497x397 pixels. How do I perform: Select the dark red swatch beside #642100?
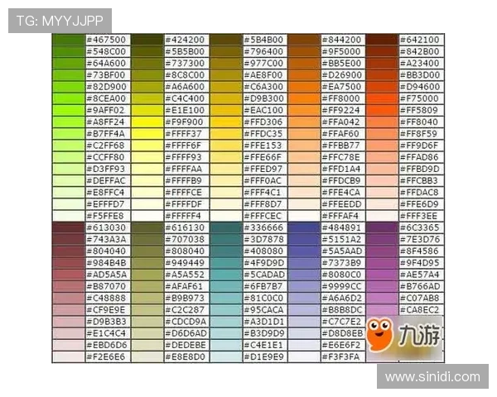[382, 40]
